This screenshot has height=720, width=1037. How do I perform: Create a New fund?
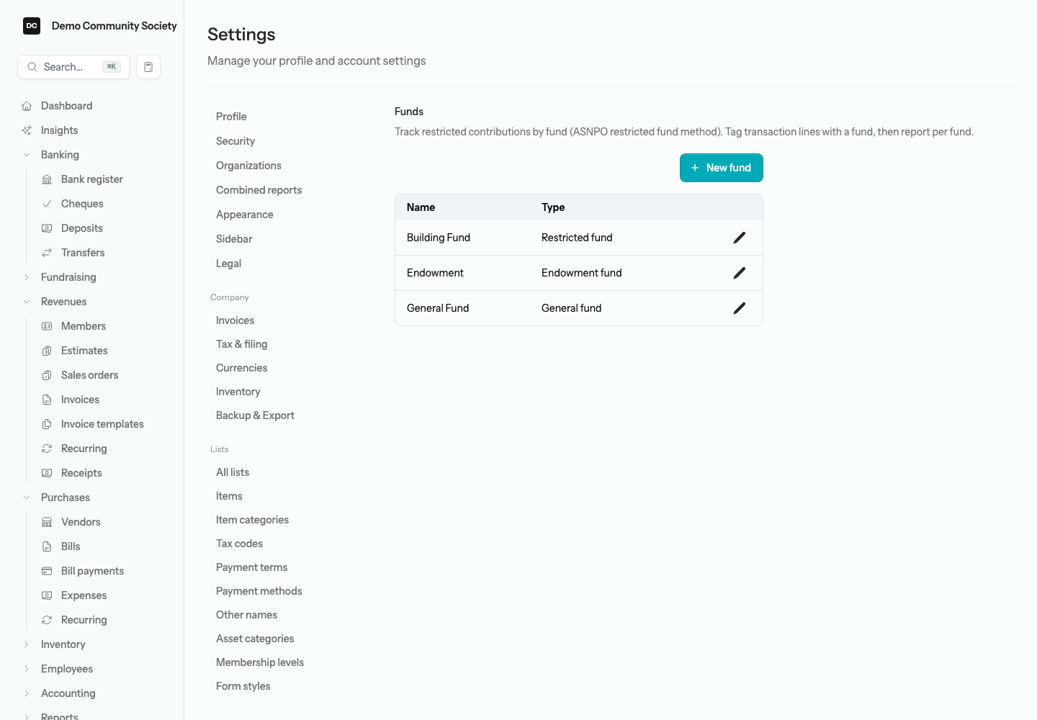pyautogui.click(x=721, y=168)
